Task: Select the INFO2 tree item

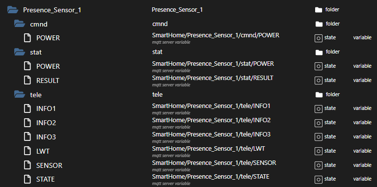Action: pyautogui.click(x=46, y=123)
